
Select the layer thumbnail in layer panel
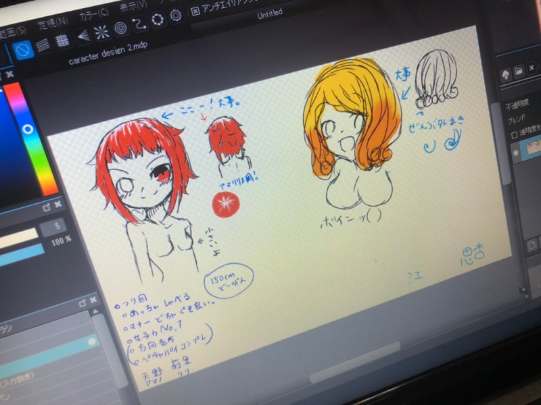[x=533, y=146]
